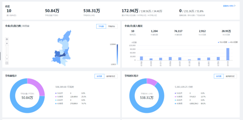Toggle the 4G小区数 legend marker
243x120 pixels.
coord(229,42)
